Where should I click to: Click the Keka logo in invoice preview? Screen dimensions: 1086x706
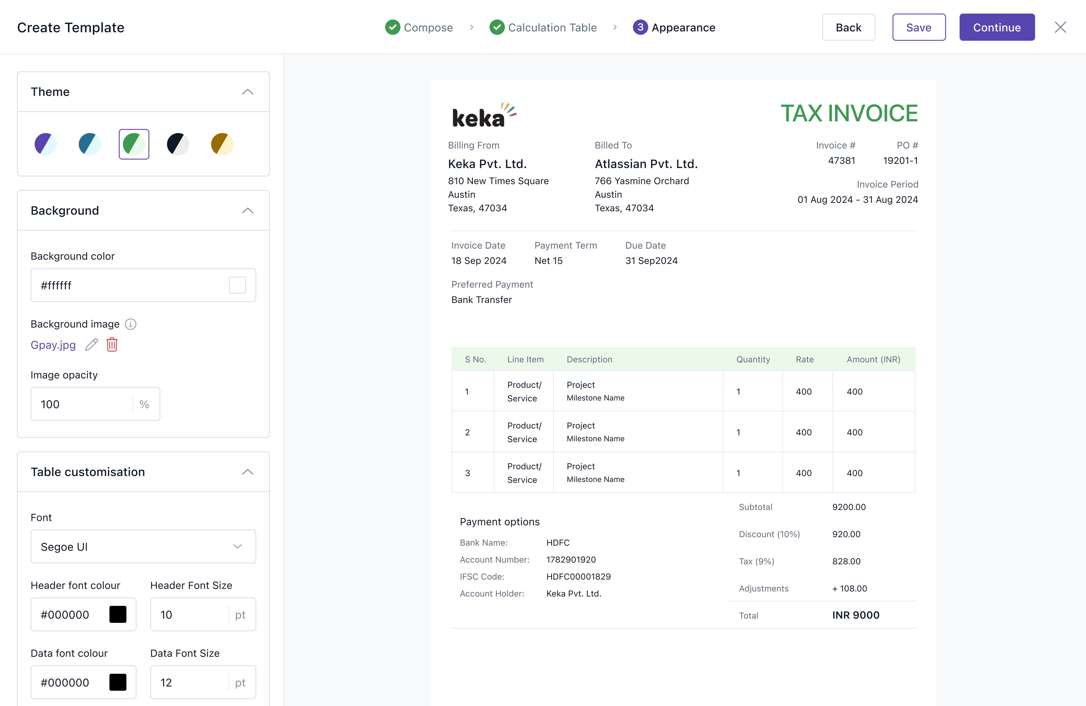coord(484,115)
